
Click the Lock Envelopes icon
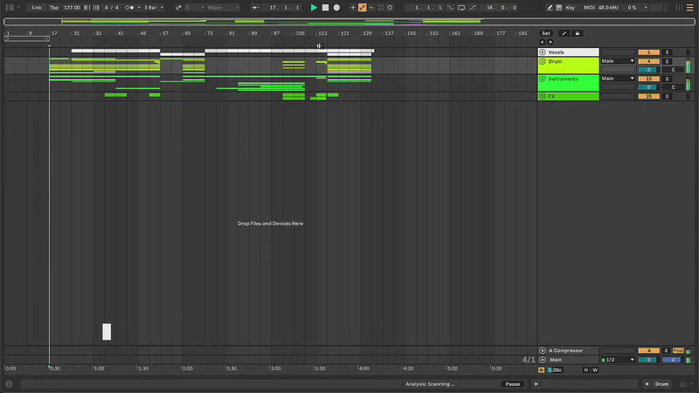[577, 33]
